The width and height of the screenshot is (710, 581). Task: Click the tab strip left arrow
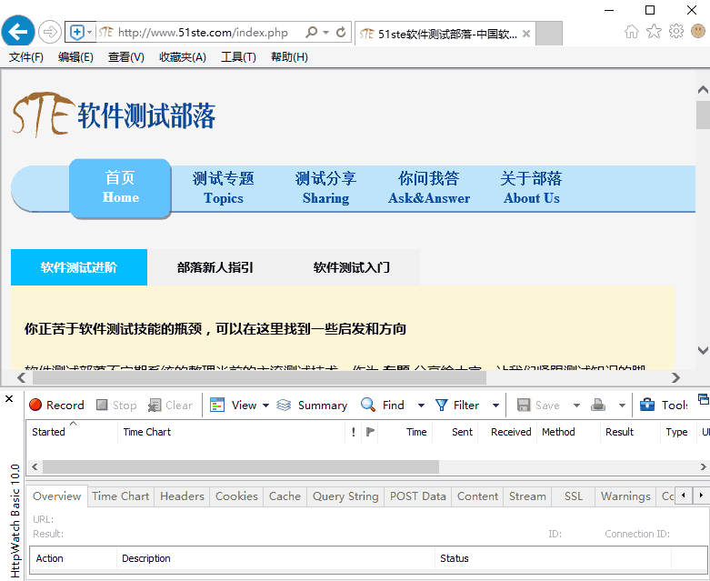684,495
